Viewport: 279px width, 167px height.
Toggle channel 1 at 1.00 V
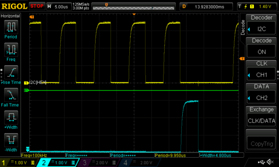19,162
